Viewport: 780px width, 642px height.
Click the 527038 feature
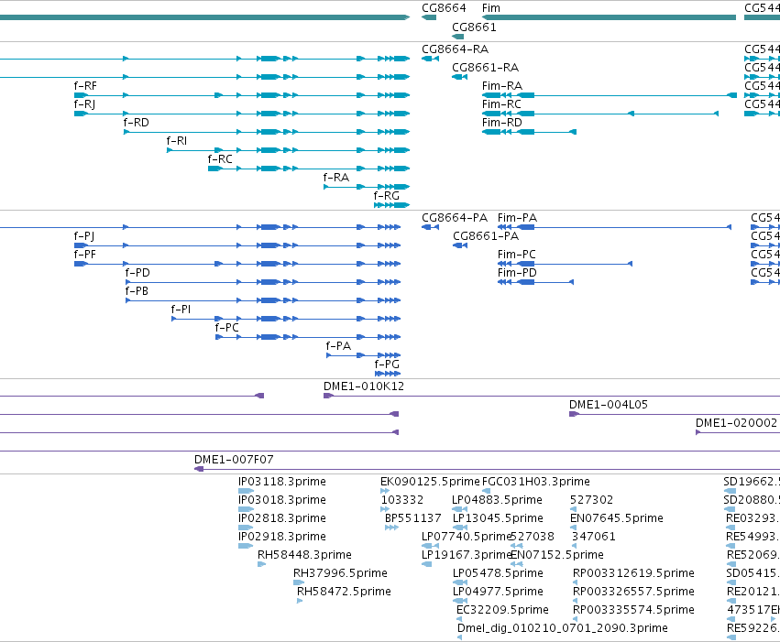click(516, 546)
